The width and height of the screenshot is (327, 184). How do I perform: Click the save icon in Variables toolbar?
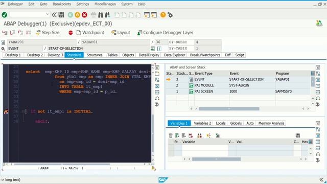tap(297, 135)
